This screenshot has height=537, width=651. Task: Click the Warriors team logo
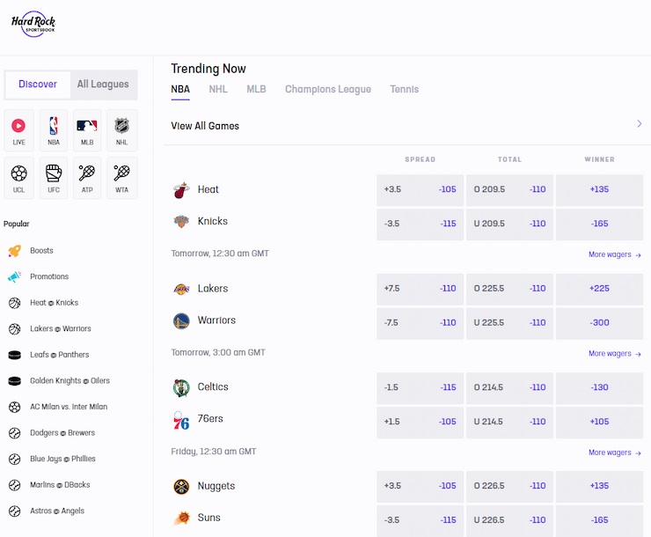coord(181,321)
